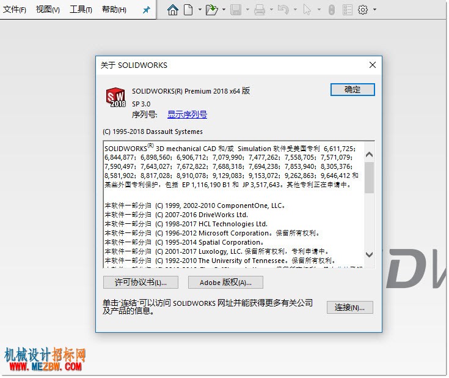
Task: Expand the Save dropdown arrow
Action: 247,10
